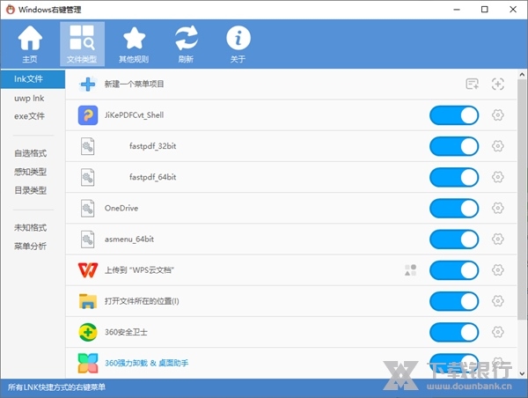Open 未知格式 in sidebar

point(30,227)
